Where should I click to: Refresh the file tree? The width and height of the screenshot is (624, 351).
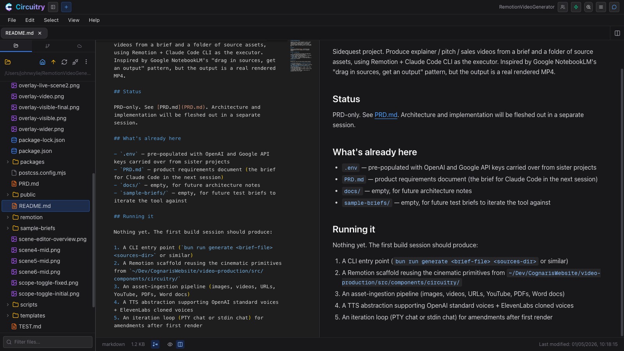64,62
